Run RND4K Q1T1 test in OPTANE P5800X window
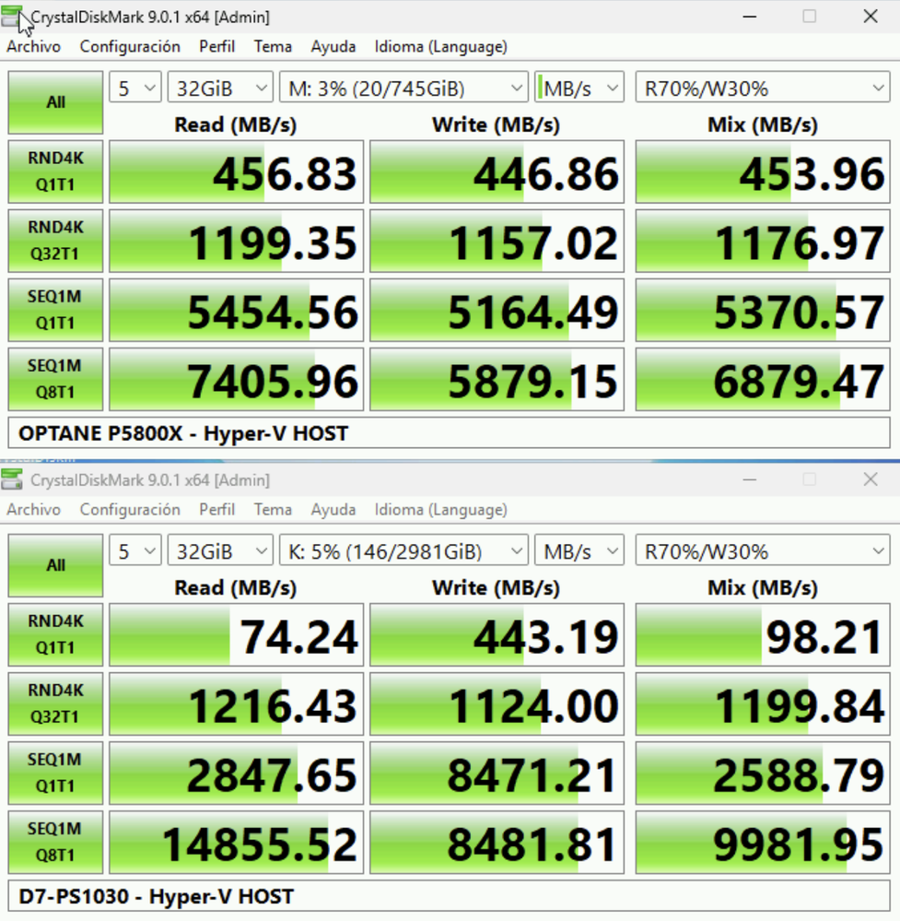The width and height of the screenshot is (900, 921). tap(56, 171)
